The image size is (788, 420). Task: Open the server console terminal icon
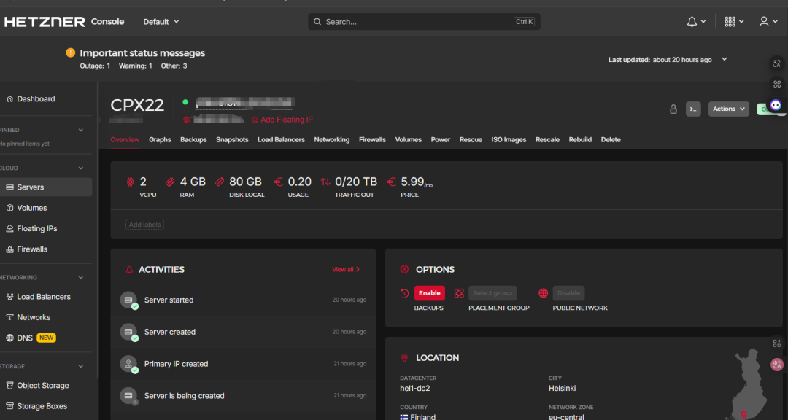[x=693, y=109]
